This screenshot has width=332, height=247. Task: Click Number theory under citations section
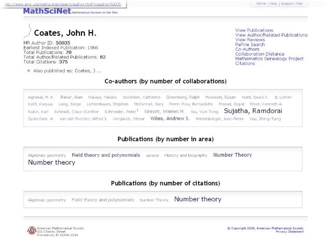click(x=198, y=199)
